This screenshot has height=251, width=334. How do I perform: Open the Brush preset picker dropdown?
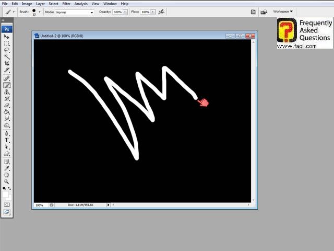40,12
